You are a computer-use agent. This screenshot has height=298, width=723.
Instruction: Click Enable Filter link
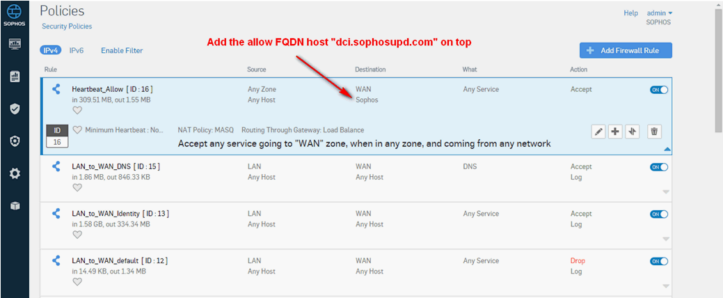point(122,50)
